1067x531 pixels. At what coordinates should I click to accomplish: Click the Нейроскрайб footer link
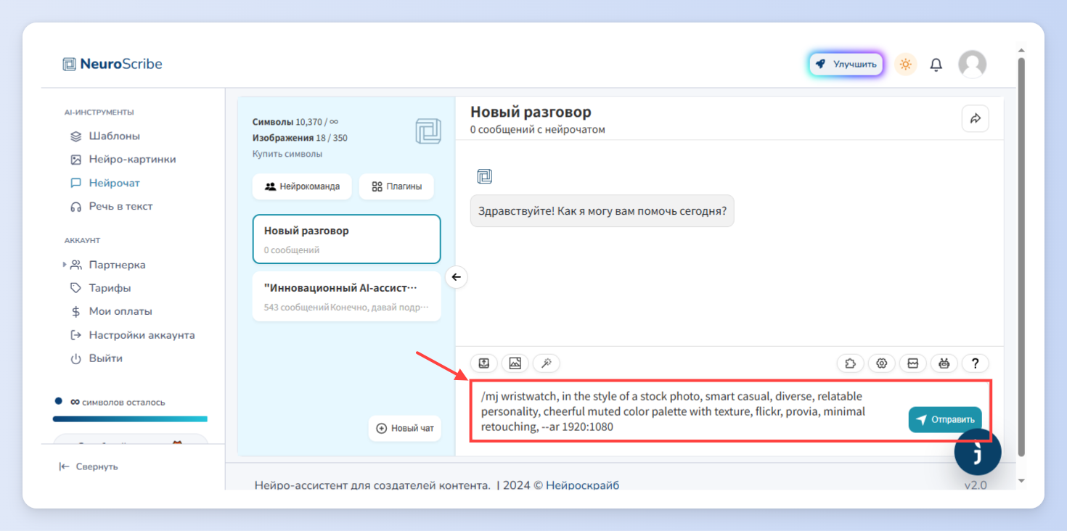coord(582,485)
